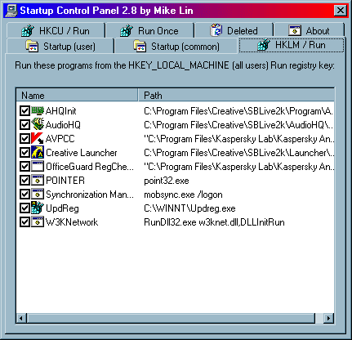Viewport: 352px width, 340px height.
Task: Select the mobsync.exe /logon path text
Action: coord(183,195)
